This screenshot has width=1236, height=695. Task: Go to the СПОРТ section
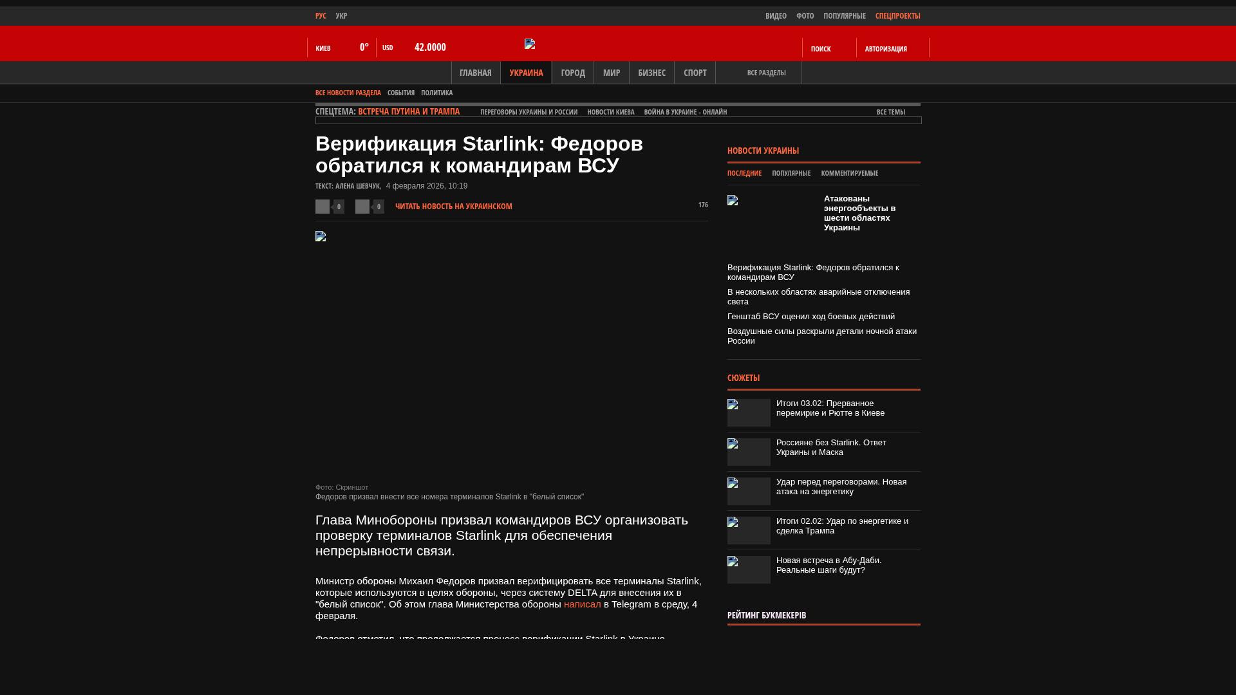(x=695, y=73)
